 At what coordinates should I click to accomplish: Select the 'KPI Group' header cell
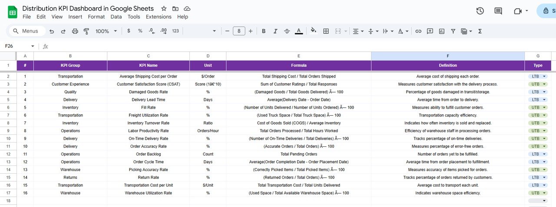[x=70, y=65]
